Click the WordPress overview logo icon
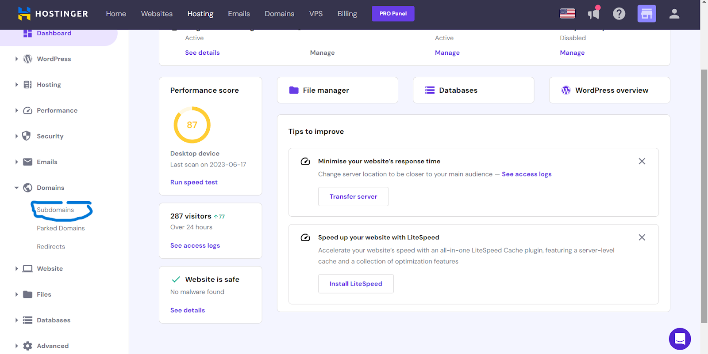Screen dimensions: 708x354 566,90
